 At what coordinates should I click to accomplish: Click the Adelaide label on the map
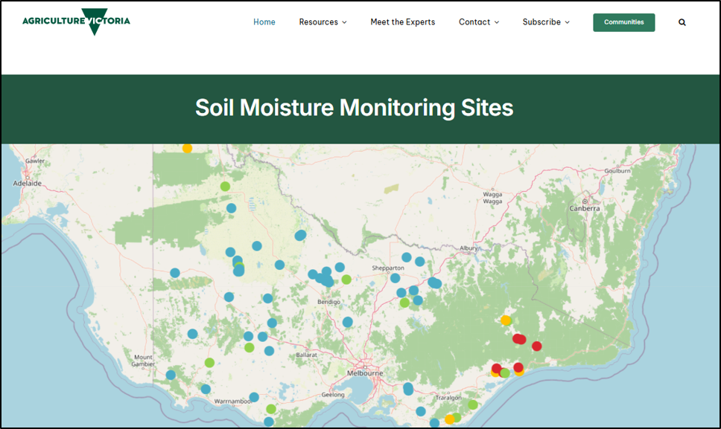tap(27, 183)
